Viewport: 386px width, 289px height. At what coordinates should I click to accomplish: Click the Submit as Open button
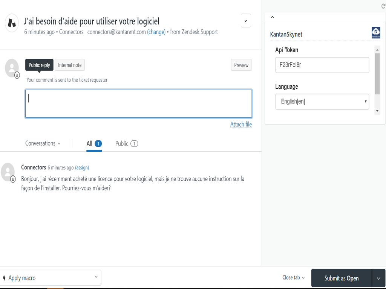pyautogui.click(x=341, y=278)
